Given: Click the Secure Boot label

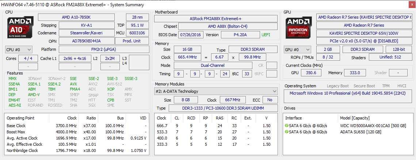Looking at the screenshot, I should 364,86.
